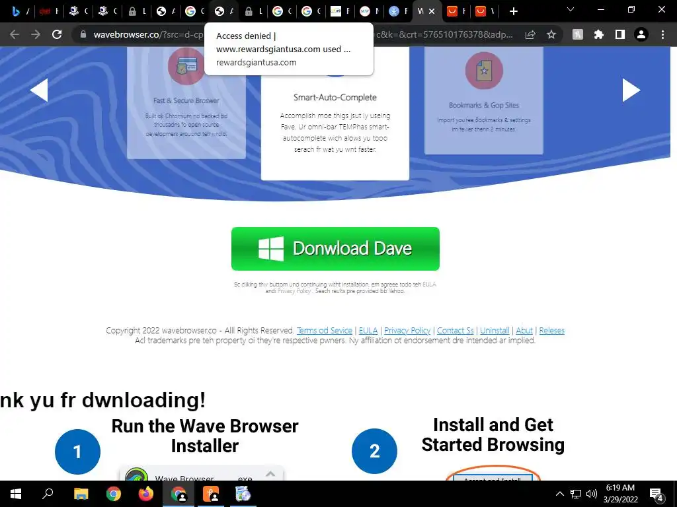Open network status in system tray
The width and height of the screenshot is (677, 507).
click(576, 494)
